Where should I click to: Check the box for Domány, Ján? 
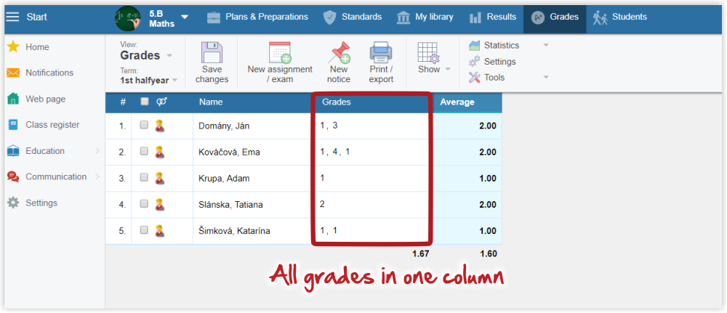[144, 125]
